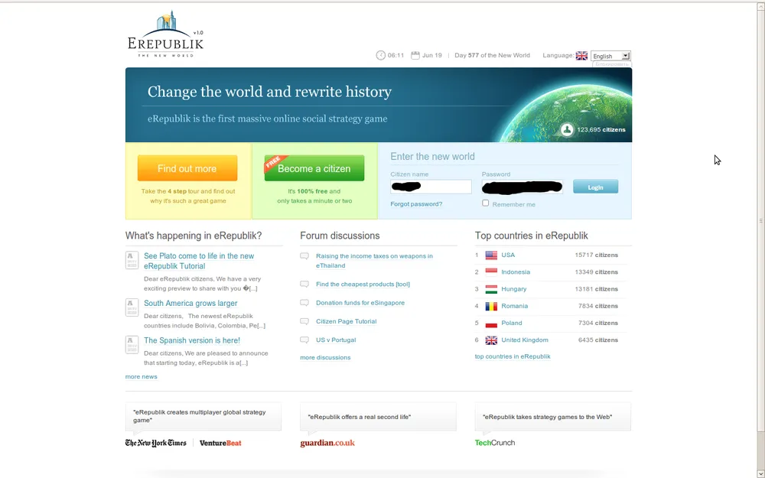This screenshot has width=765, height=478.
Task: Click the Indonesia country link
Action: pos(516,272)
